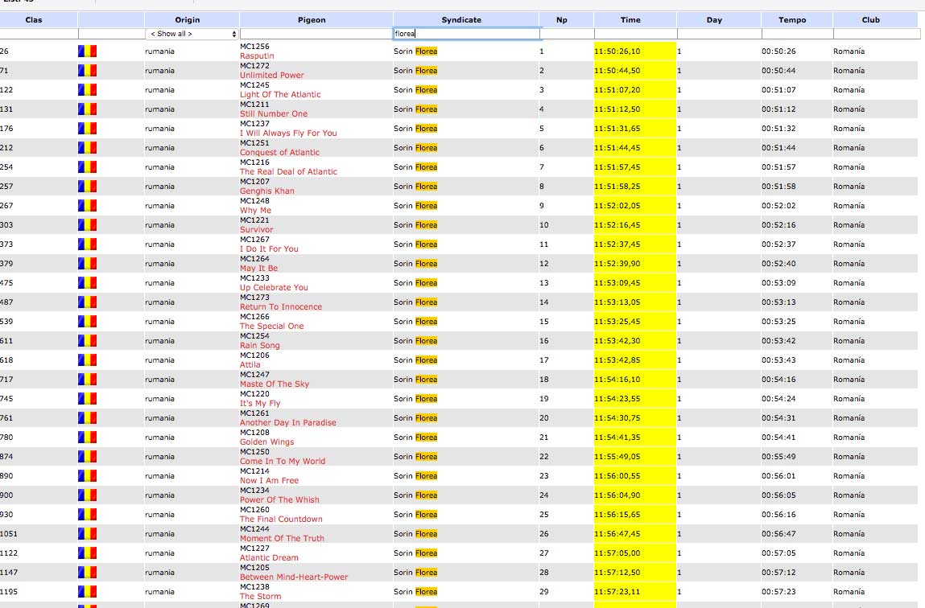Open the pigeon link 'Between Mind-Heart-Power'
The width and height of the screenshot is (925, 608).
click(294, 577)
